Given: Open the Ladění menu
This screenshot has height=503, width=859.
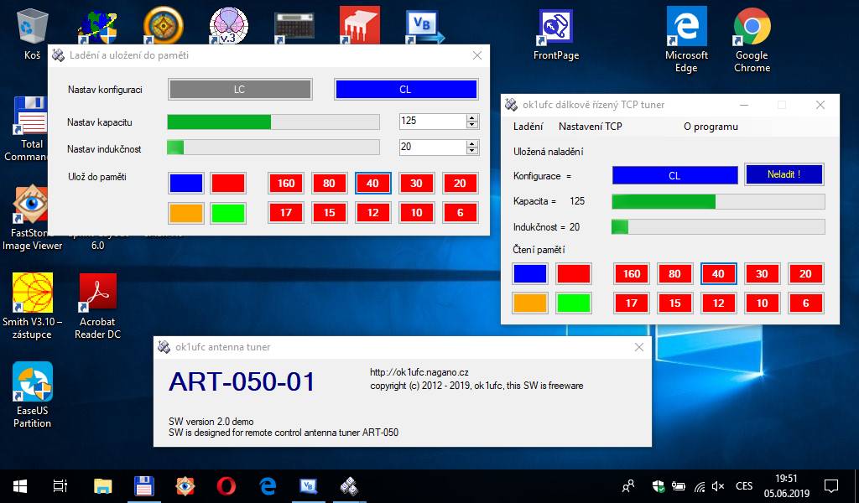Looking at the screenshot, I should [x=528, y=127].
